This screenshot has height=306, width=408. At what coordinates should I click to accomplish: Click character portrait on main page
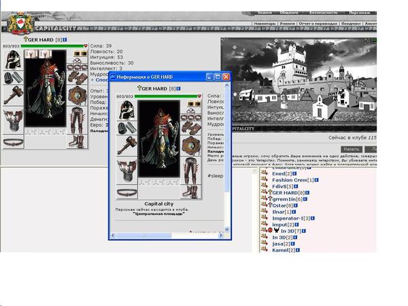pos(46,88)
